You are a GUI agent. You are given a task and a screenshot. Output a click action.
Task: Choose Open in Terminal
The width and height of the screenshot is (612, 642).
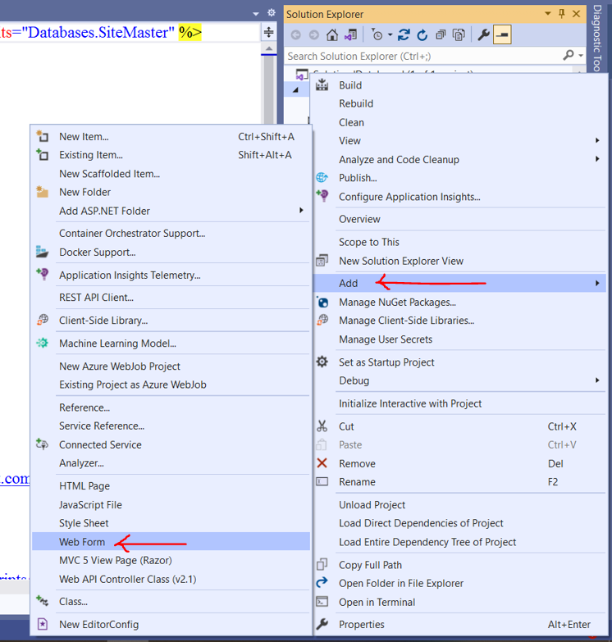pos(459,602)
